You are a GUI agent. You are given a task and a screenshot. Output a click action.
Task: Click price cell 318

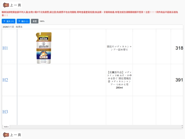pos(177,47)
